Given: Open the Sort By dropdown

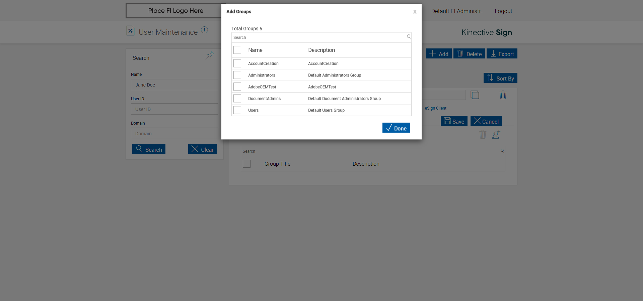Looking at the screenshot, I should pyautogui.click(x=500, y=78).
